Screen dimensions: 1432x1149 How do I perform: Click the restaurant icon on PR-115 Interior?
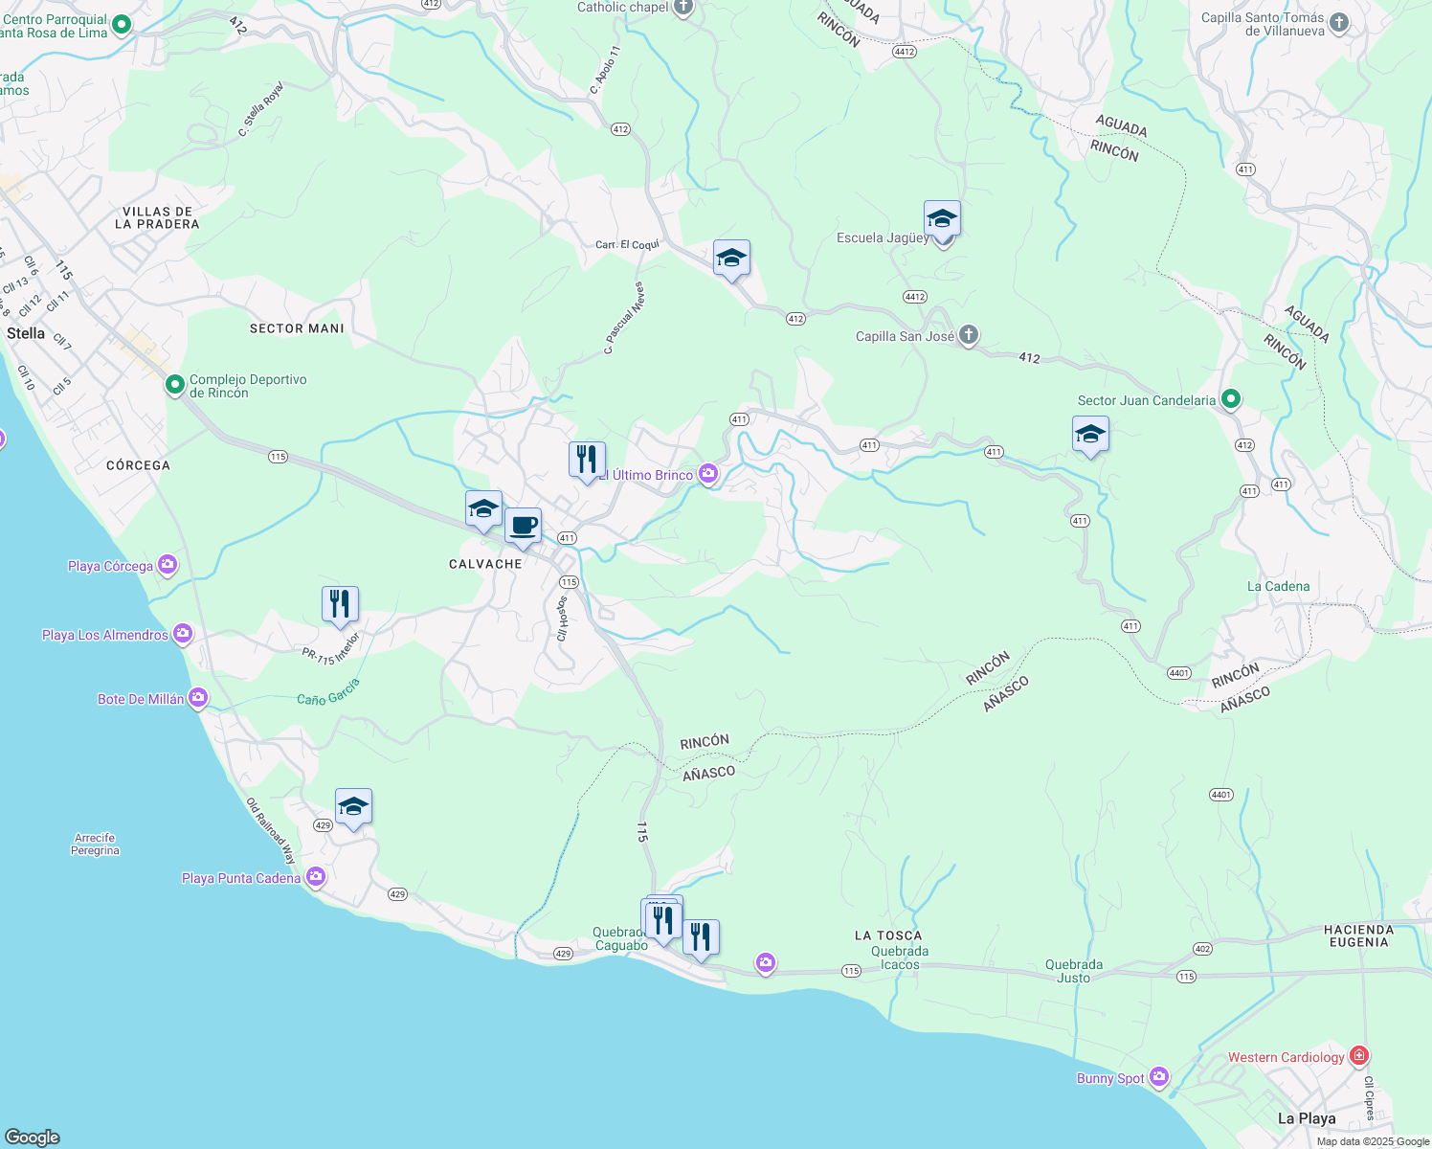tap(340, 601)
